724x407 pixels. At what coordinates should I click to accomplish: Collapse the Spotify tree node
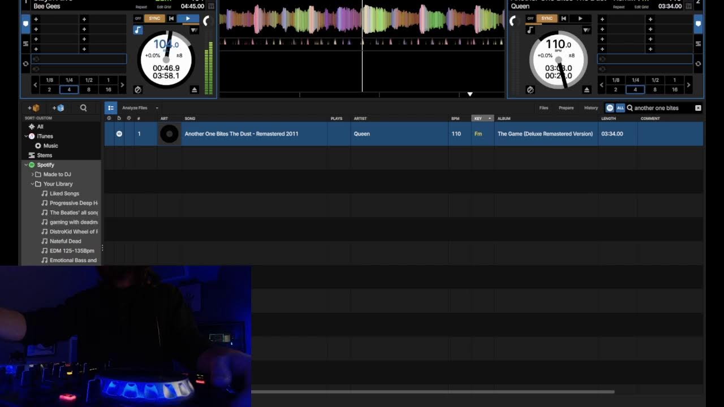(x=26, y=165)
